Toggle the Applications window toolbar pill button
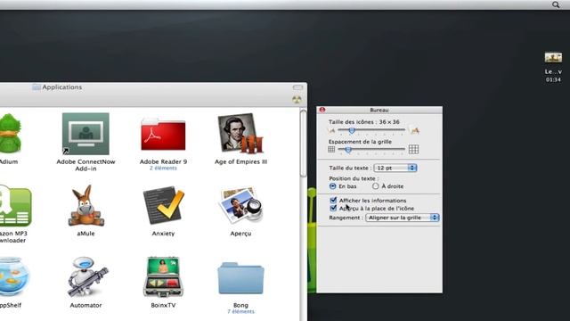Viewport: 570px width, 321px height. (x=297, y=87)
